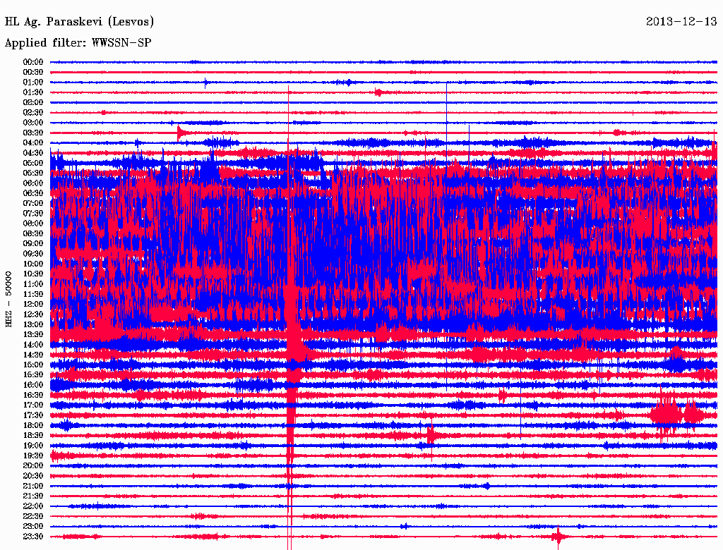Click the red seismic onset on the 03:30 trace

(x=181, y=133)
